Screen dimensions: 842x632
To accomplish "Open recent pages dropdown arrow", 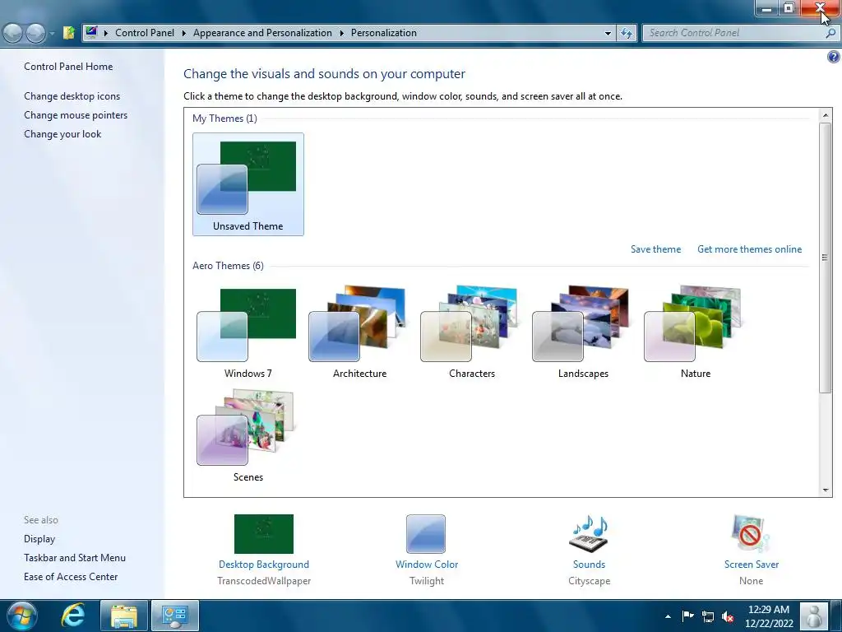I will point(52,33).
